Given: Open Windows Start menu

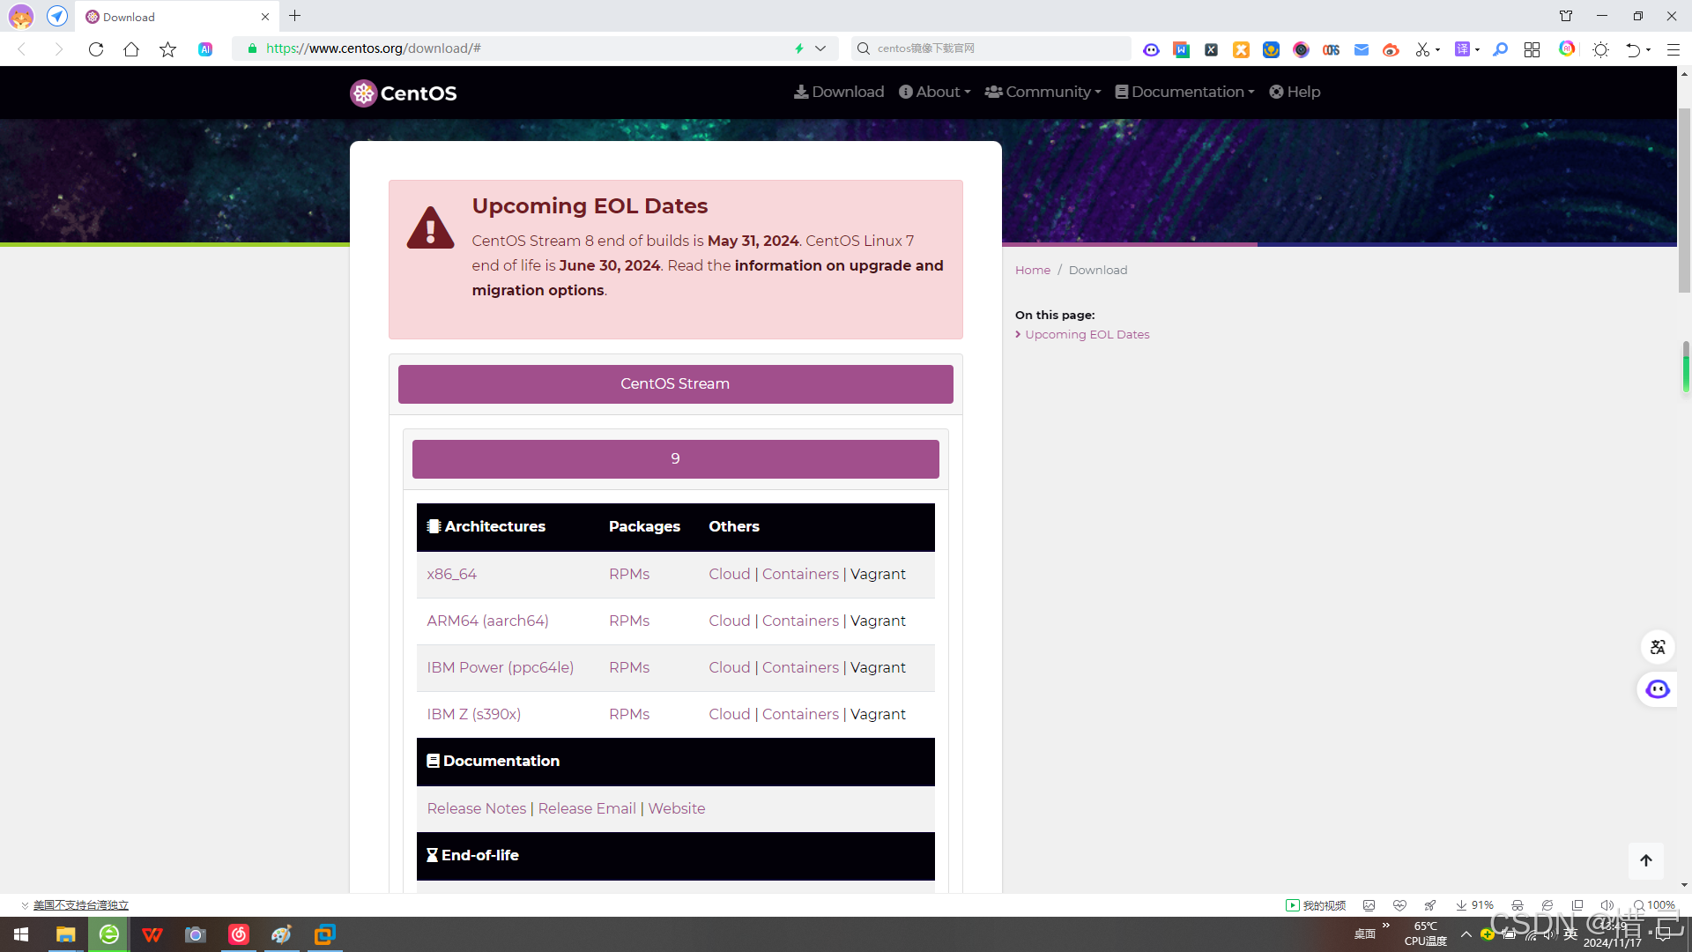Looking at the screenshot, I should (21, 934).
